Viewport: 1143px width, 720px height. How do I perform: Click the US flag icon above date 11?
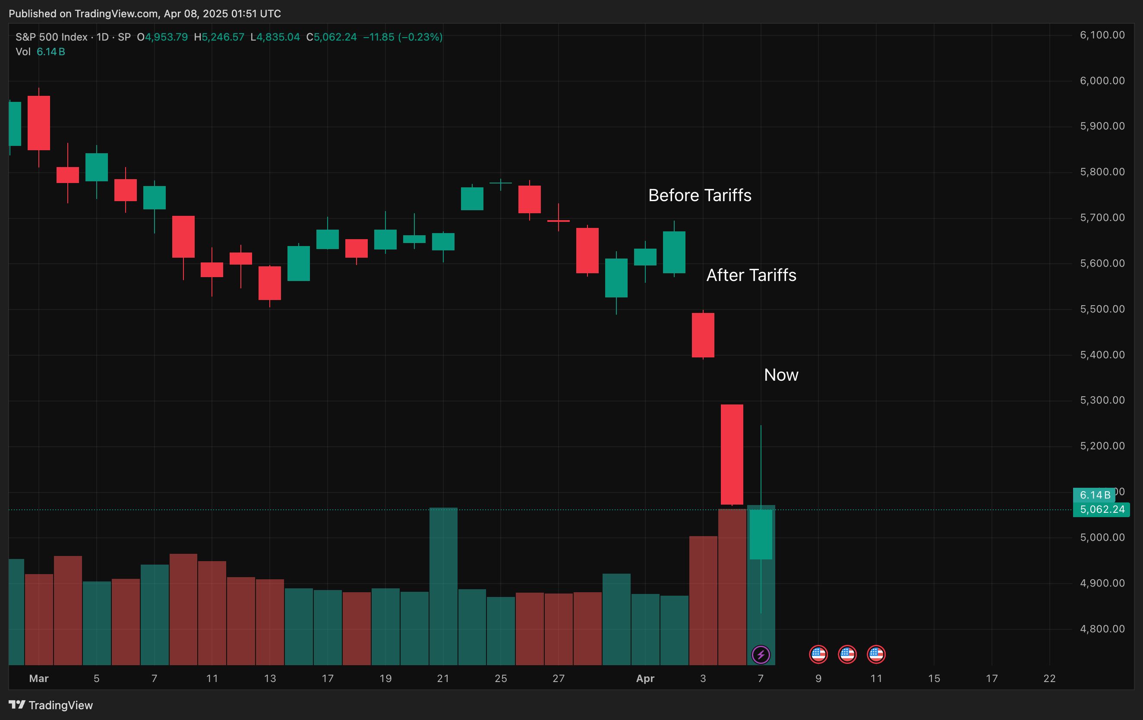(x=876, y=654)
